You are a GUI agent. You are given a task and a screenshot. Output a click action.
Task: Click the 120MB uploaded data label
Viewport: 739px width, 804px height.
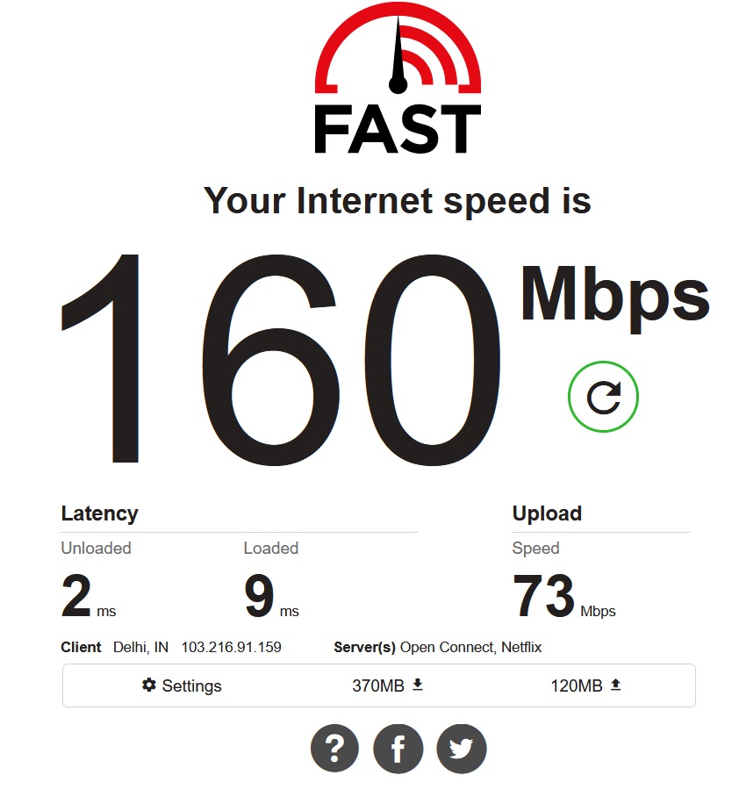(x=577, y=686)
